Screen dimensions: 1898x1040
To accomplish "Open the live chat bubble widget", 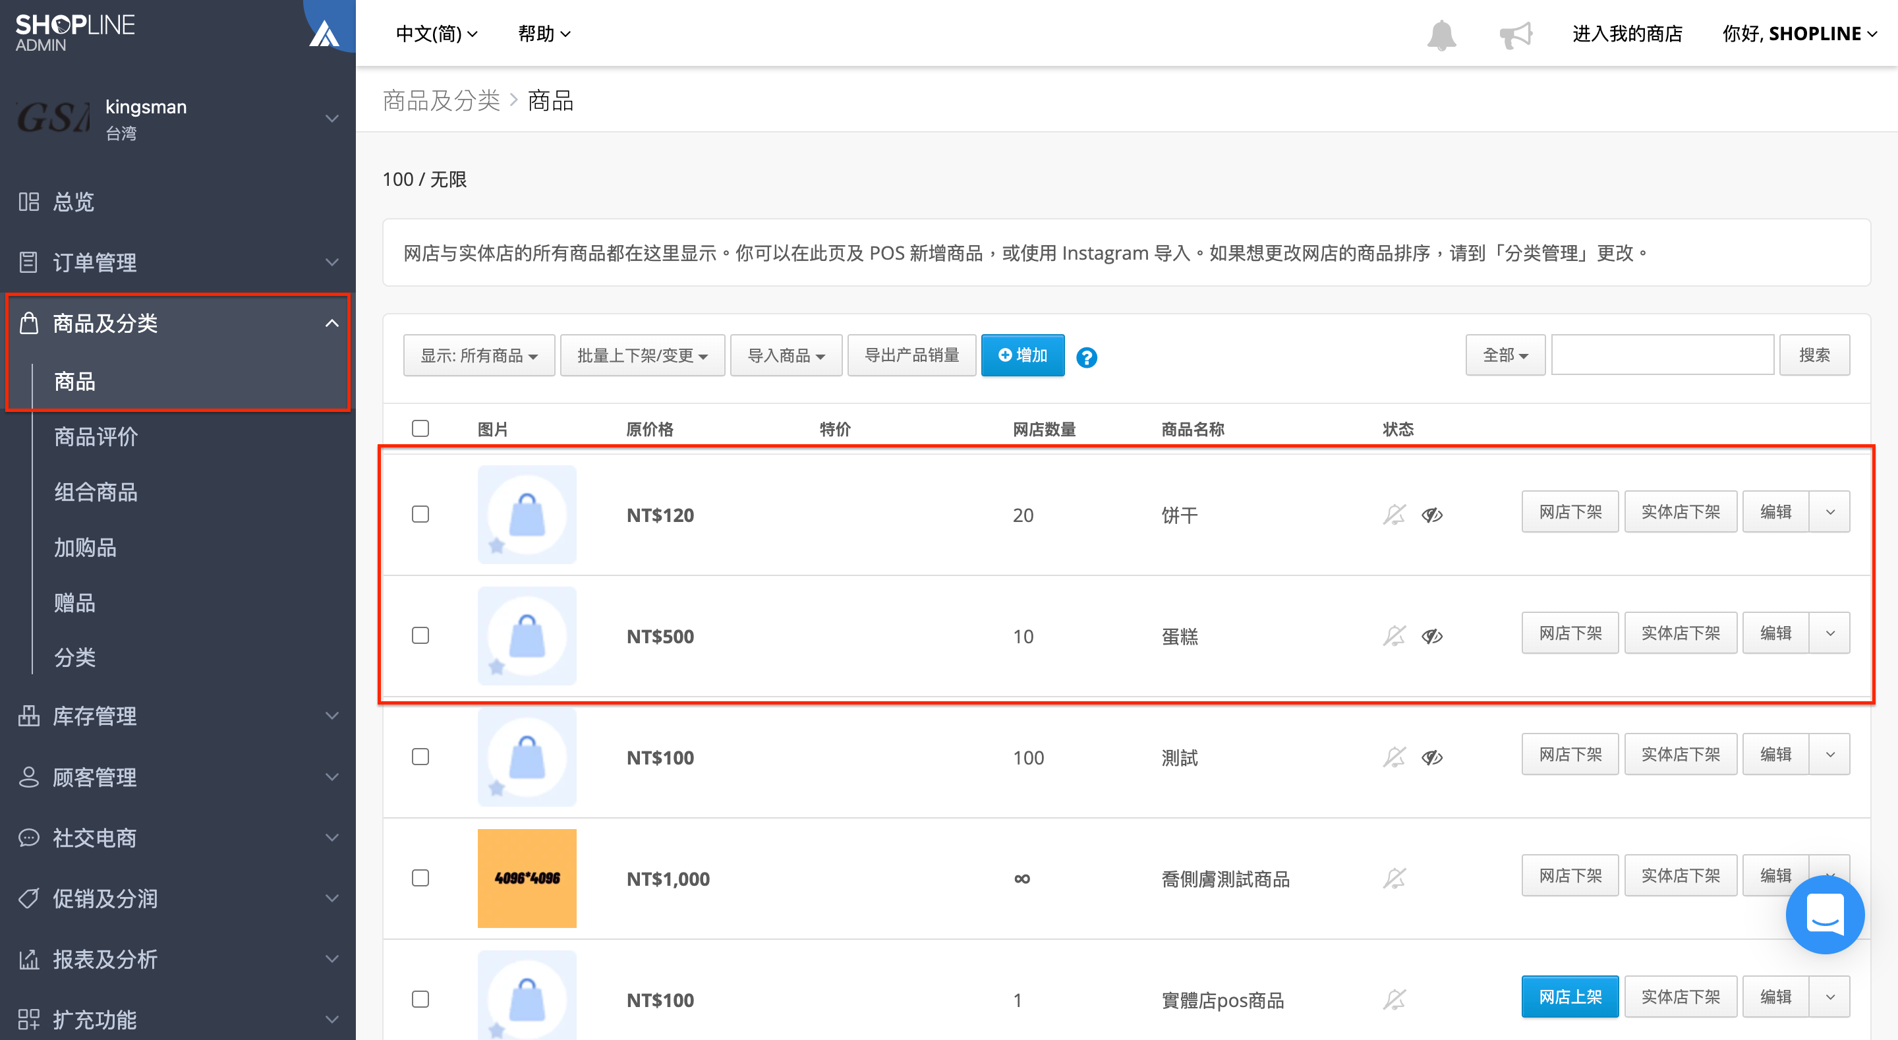I will point(1824,914).
